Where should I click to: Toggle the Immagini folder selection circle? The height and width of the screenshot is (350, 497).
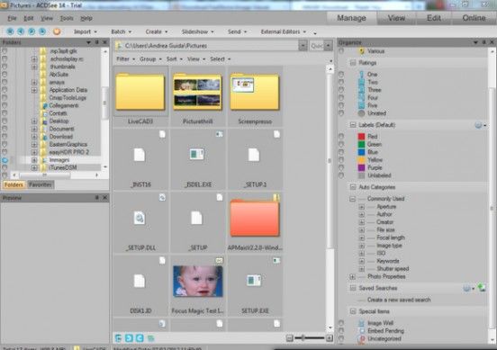[x=5, y=160]
